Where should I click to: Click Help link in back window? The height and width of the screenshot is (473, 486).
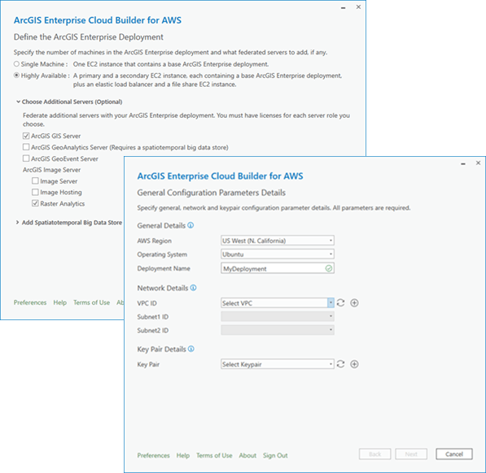pos(59,302)
